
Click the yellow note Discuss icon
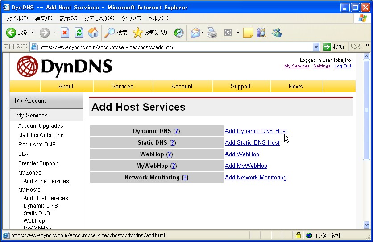[248, 33]
